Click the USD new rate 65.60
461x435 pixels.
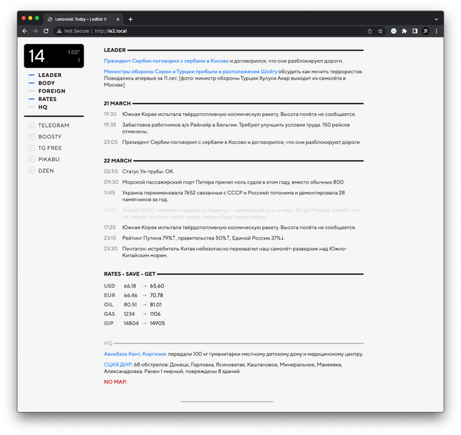pos(157,286)
